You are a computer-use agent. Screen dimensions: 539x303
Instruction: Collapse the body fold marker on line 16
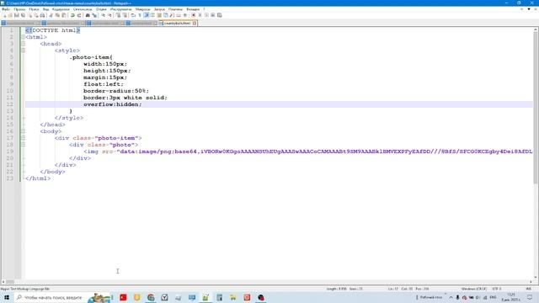point(24,131)
